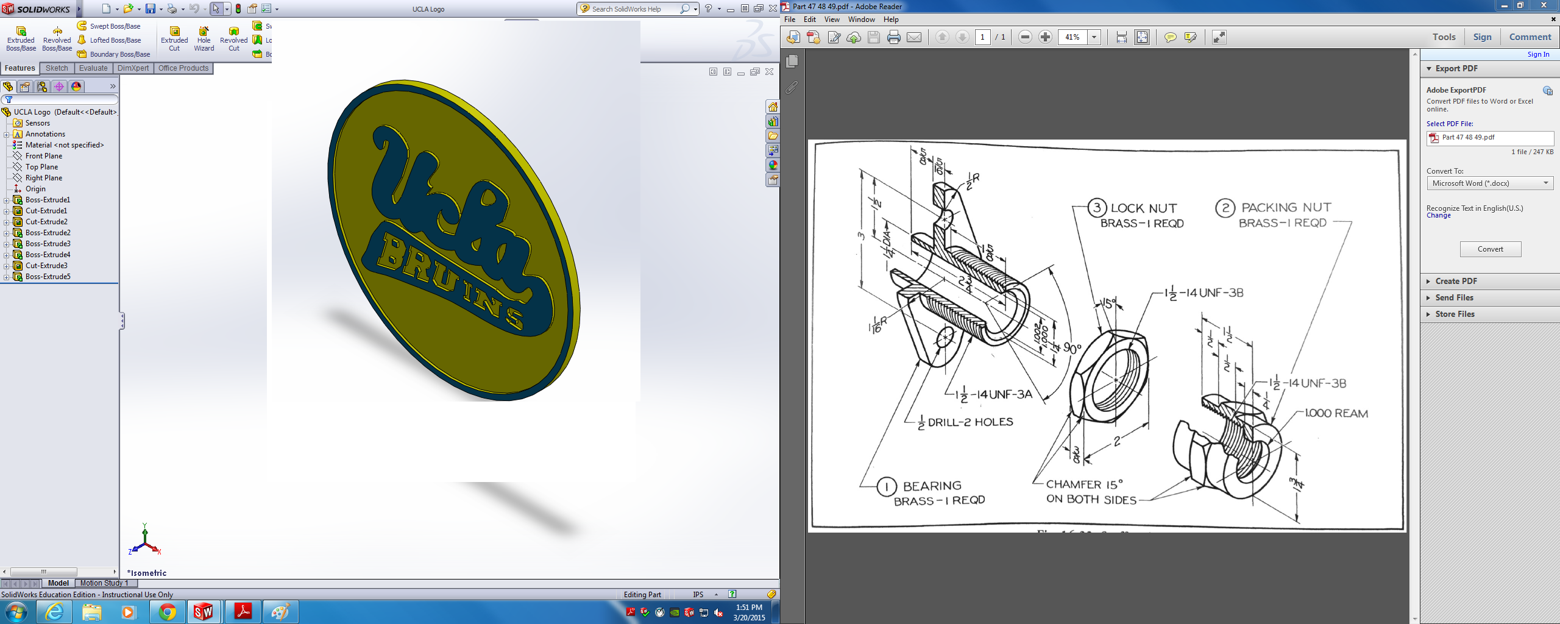This screenshot has width=1560, height=624.
Task: Click the Adobe Reader Print icon
Action: coord(894,37)
